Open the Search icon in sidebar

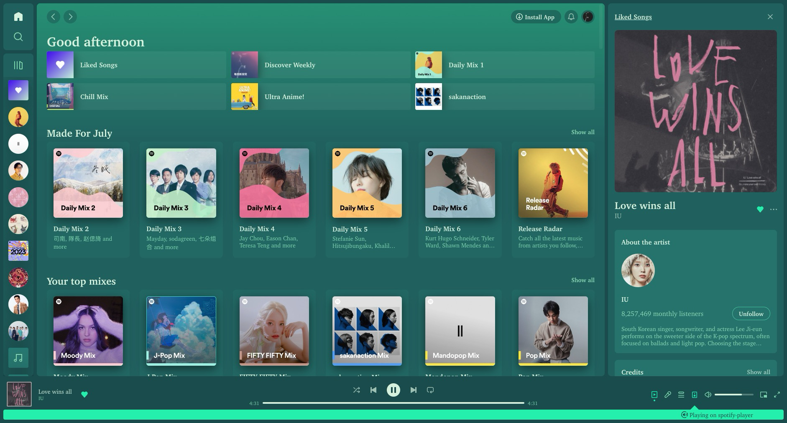point(18,37)
